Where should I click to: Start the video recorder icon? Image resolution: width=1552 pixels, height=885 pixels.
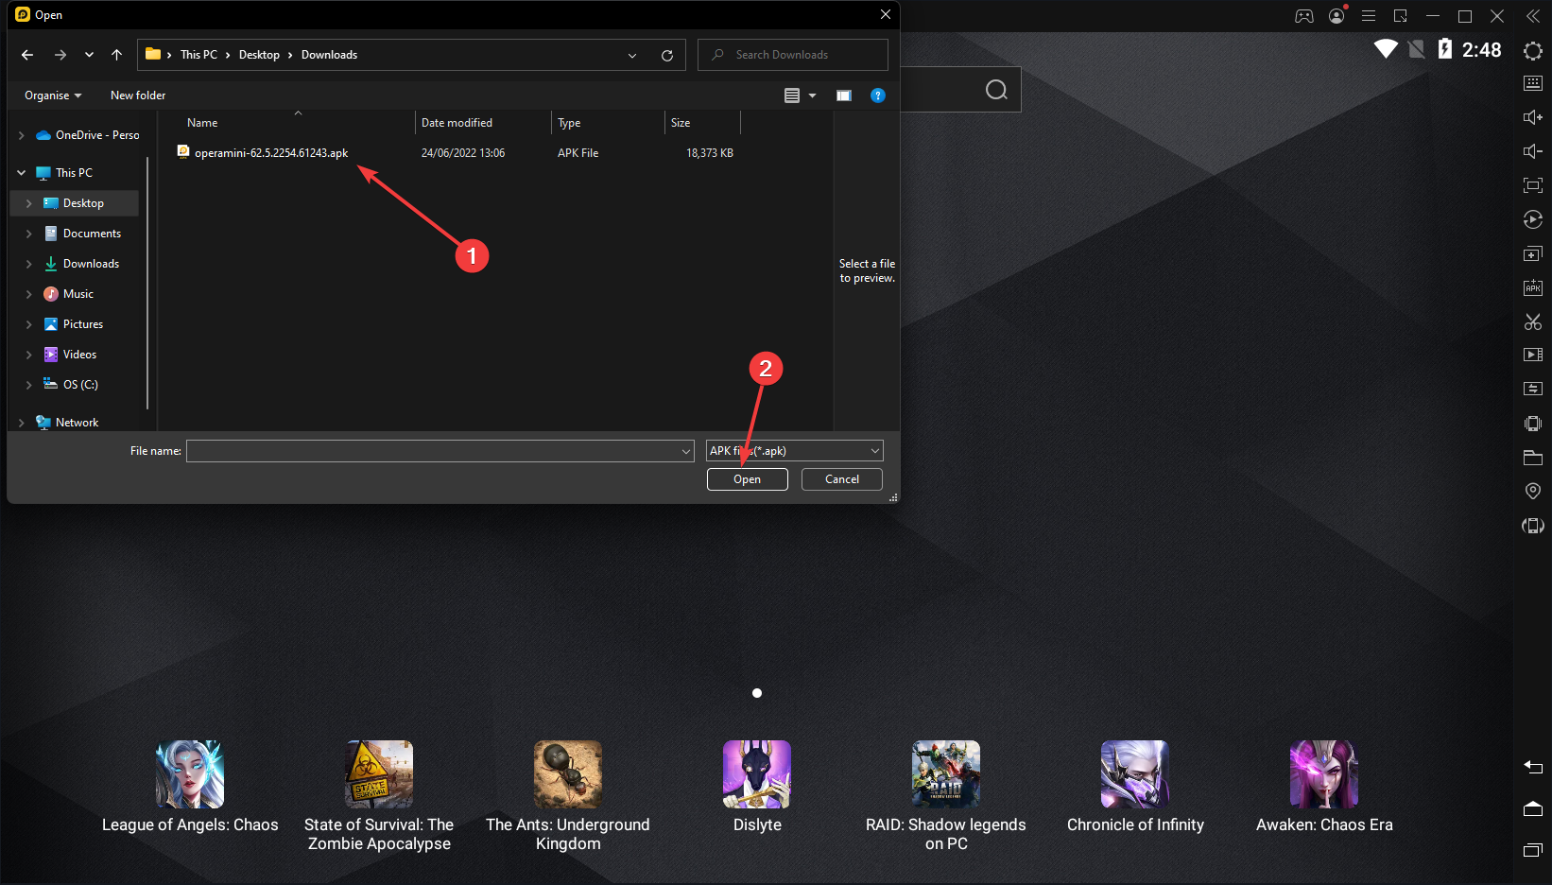tap(1533, 355)
